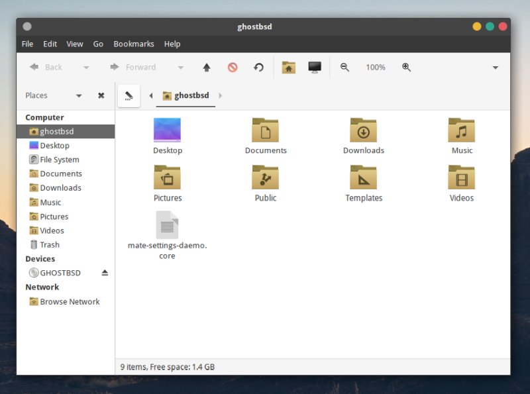
Task: Open the Trash from the sidebar
Action: pos(48,244)
